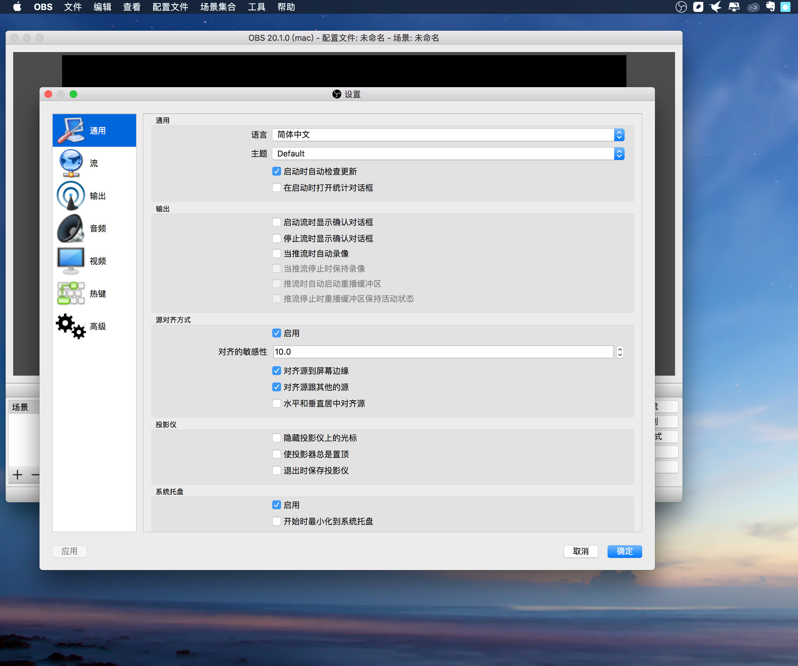Open the 帮助 menu
This screenshot has width=798, height=666.
(286, 7)
